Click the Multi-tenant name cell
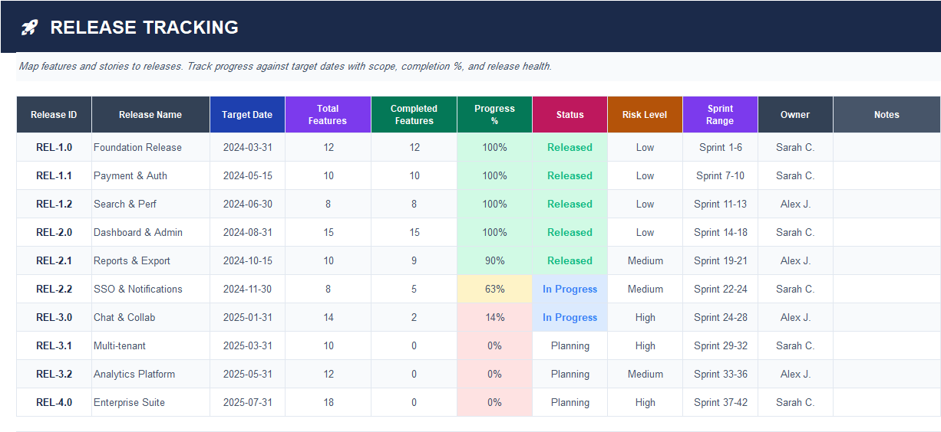This screenshot has height=432, width=941. coord(150,345)
